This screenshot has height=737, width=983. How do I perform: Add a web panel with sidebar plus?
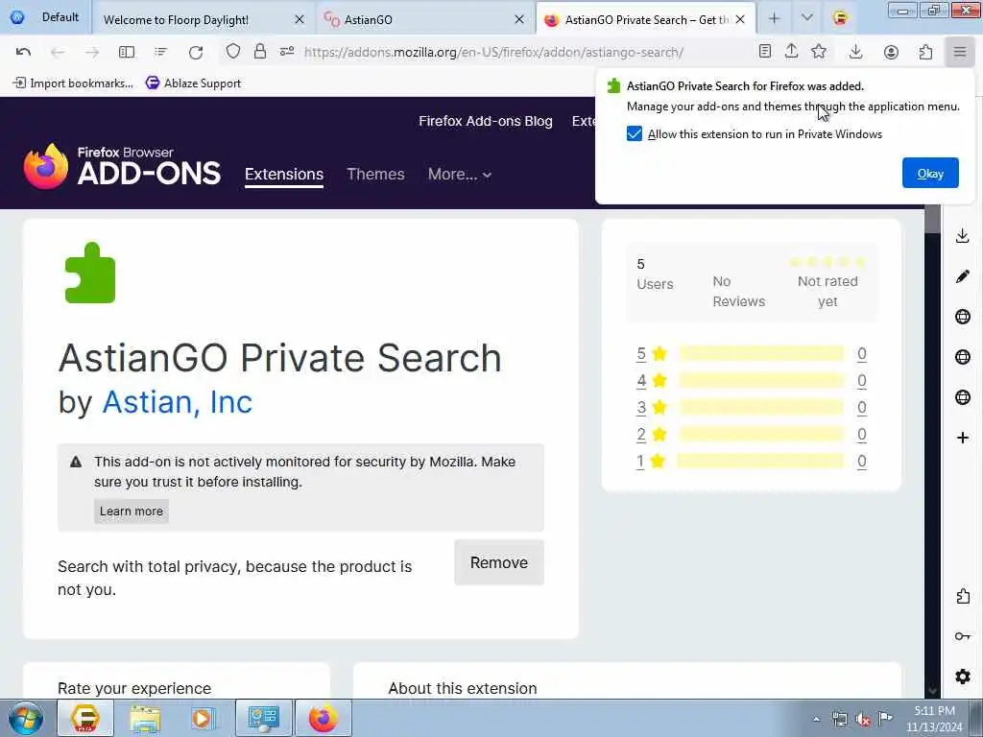(x=962, y=438)
